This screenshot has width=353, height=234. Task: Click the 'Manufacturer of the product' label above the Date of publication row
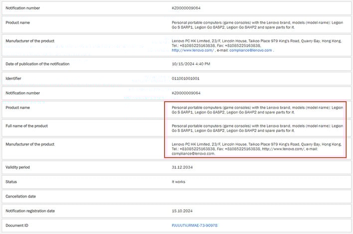coord(30,41)
